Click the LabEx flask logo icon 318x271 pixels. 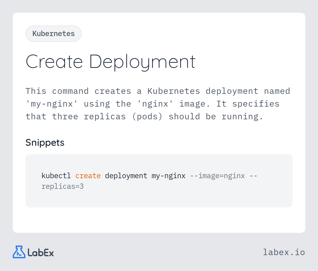click(19, 252)
